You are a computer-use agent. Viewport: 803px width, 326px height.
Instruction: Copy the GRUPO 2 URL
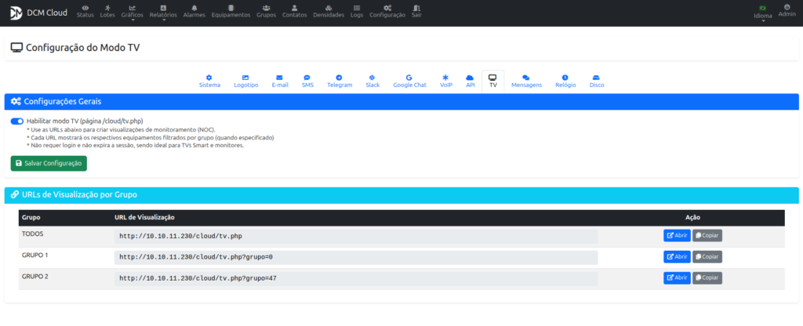point(707,277)
